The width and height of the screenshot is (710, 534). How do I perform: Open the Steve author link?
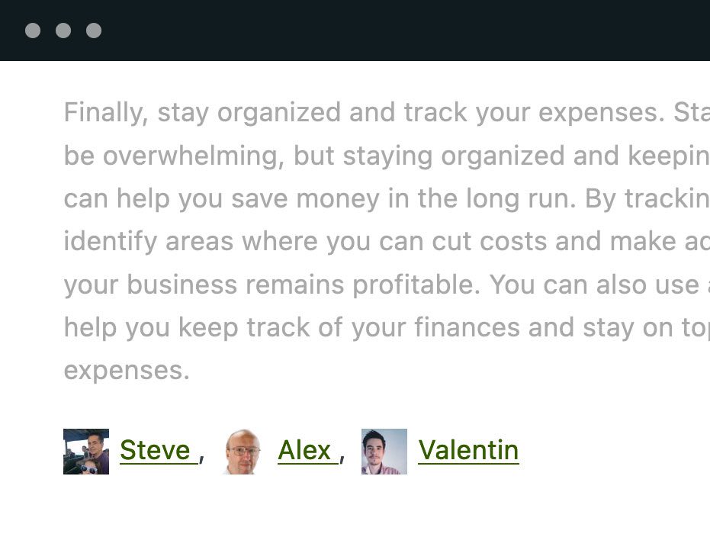pos(156,451)
